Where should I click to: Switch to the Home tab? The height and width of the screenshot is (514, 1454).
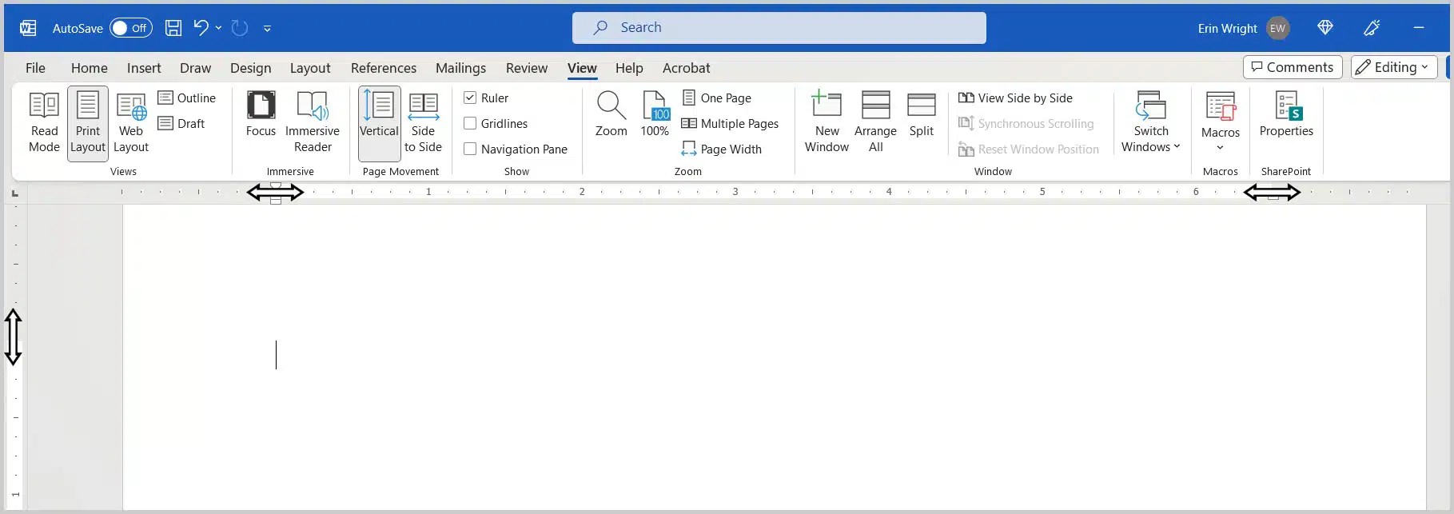point(90,68)
